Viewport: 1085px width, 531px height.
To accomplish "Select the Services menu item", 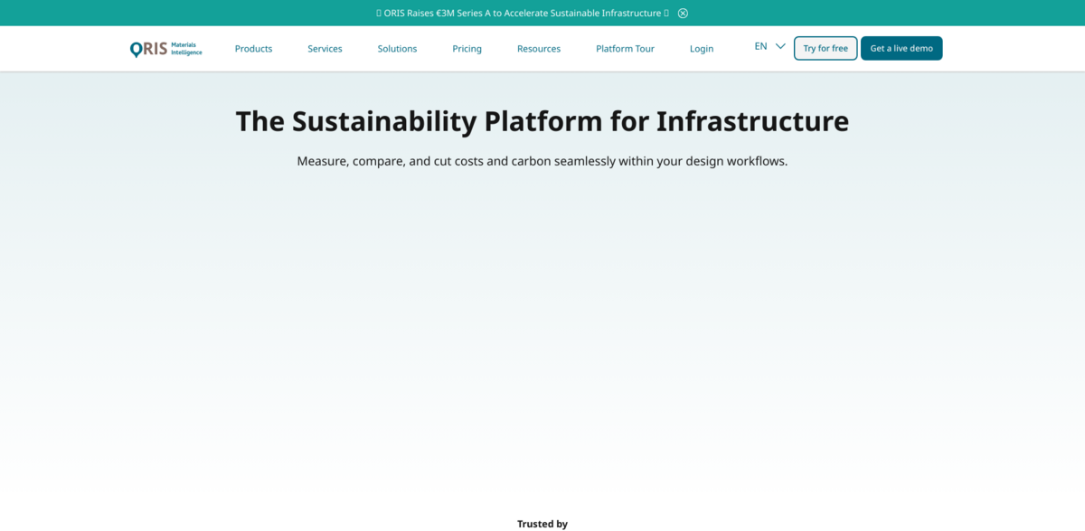I will click(325, 48).
